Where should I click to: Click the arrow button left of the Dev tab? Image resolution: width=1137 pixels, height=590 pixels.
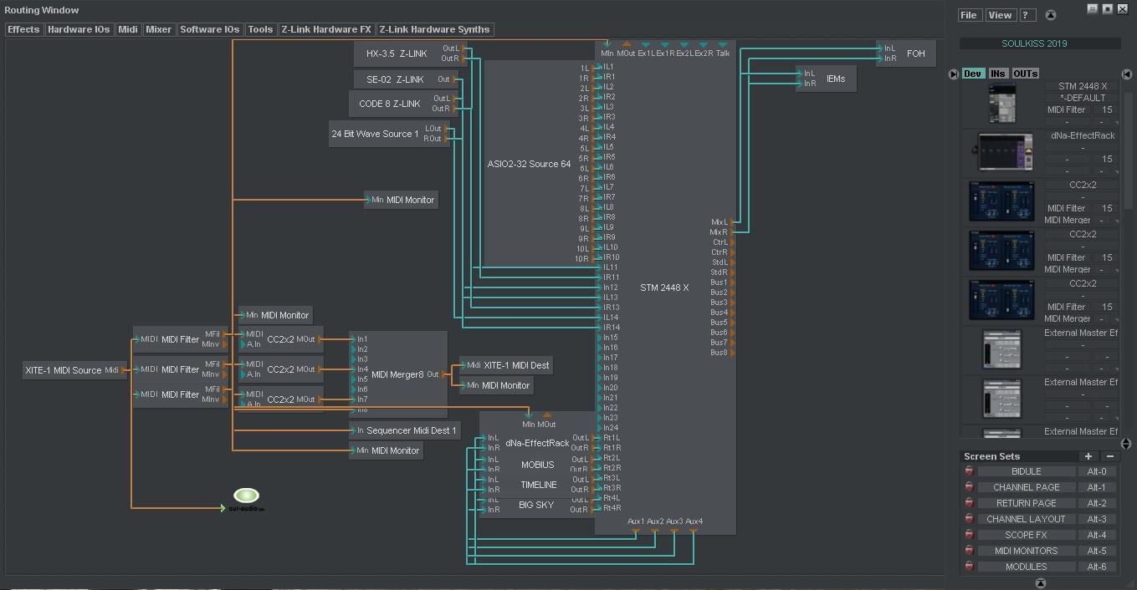(x=953, y=74)
